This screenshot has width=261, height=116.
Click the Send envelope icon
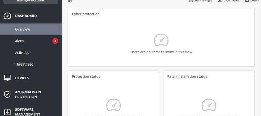coord(247,1)
